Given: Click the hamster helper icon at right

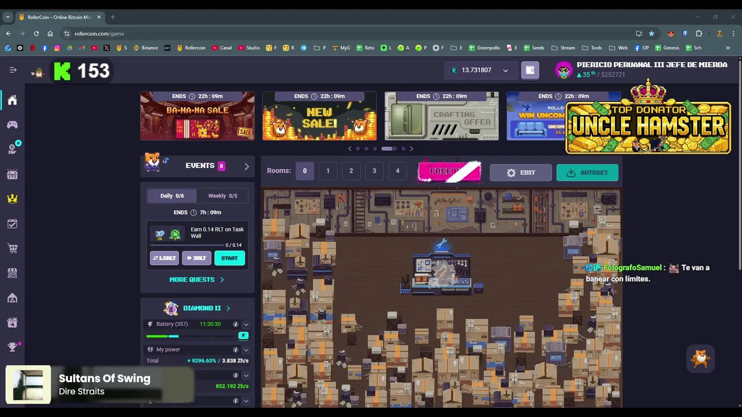Looking at the screenshot, I should point(701,359).
